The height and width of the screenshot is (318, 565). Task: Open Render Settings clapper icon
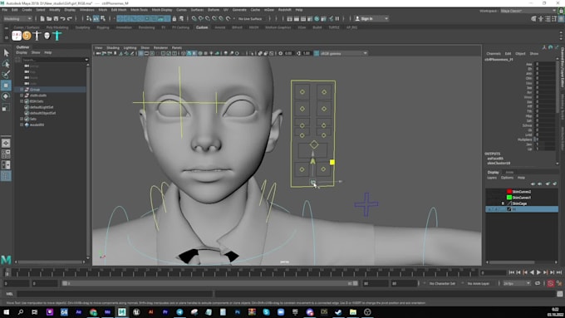pyautogui.click(x=310, y=18)
